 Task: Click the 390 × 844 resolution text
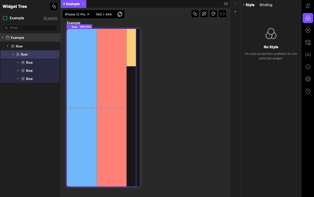(104, 14)
